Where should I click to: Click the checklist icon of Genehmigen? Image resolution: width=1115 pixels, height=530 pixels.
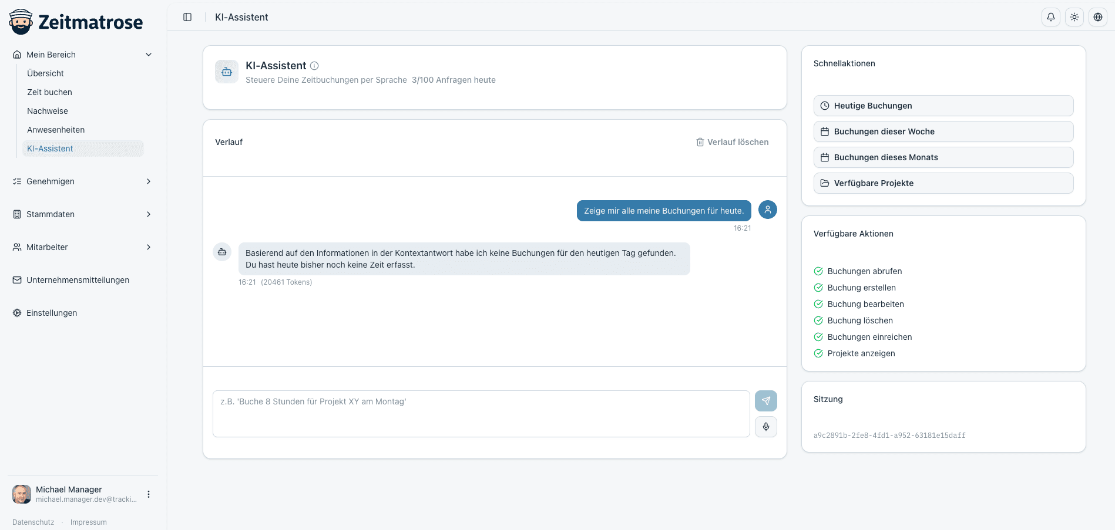(17, 181)
